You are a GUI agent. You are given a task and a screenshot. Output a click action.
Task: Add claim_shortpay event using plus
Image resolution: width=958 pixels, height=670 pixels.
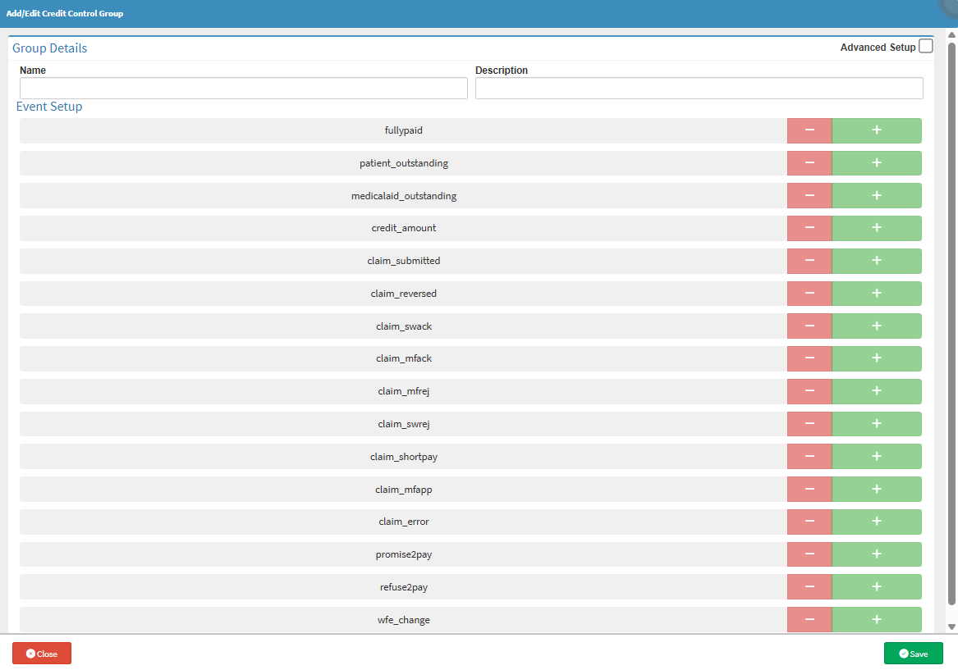[876, 457]
